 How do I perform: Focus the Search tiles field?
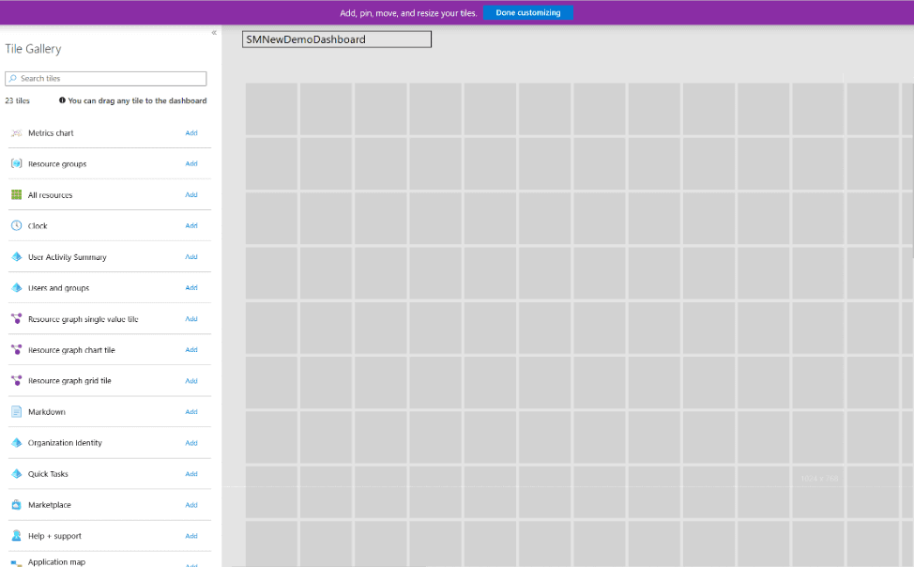105,78
